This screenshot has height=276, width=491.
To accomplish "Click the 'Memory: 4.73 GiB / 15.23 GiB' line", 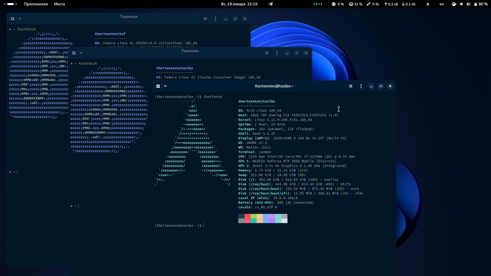I will pyautogui.click(x=273, y=171).
